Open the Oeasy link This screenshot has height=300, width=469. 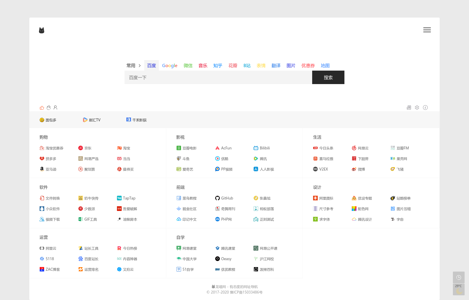223,259
